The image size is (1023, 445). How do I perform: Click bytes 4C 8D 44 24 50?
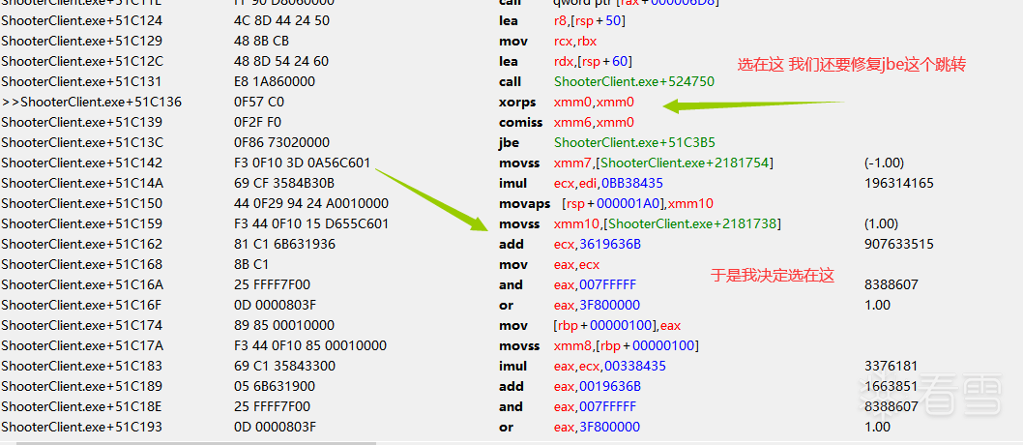[x=281, y=21]
